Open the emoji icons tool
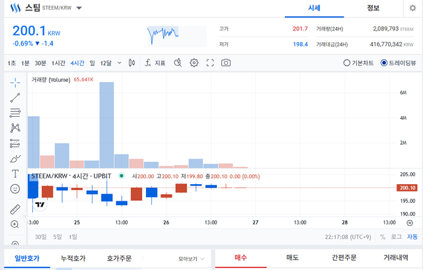Screen dimensions: 423x270 [x=15, y=189]
